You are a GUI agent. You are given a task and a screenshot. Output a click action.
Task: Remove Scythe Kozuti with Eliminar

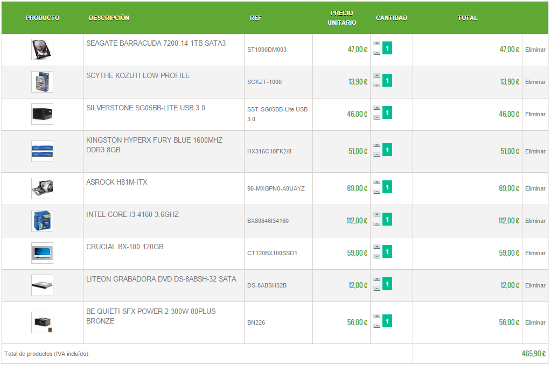pyautogui.click(x=535, y=82)
